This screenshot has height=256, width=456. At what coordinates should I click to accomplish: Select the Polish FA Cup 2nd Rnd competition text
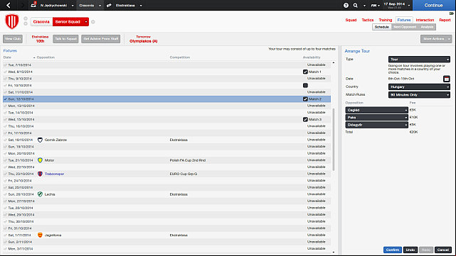point(188,160)
